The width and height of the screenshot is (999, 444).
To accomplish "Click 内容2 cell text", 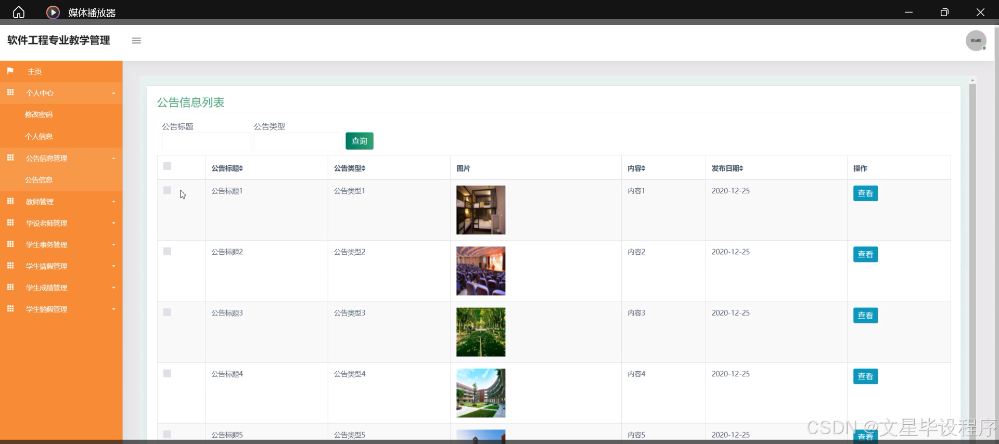I will [636, 252].
